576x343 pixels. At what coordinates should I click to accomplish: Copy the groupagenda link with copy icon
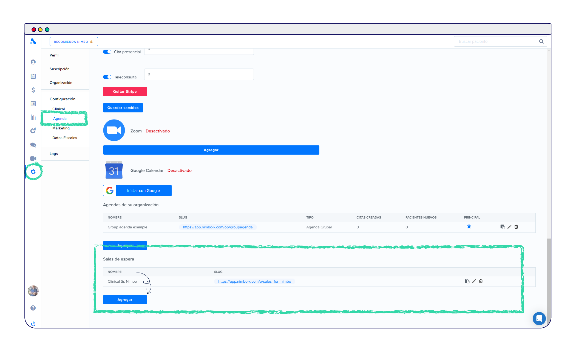click(503, 227)
